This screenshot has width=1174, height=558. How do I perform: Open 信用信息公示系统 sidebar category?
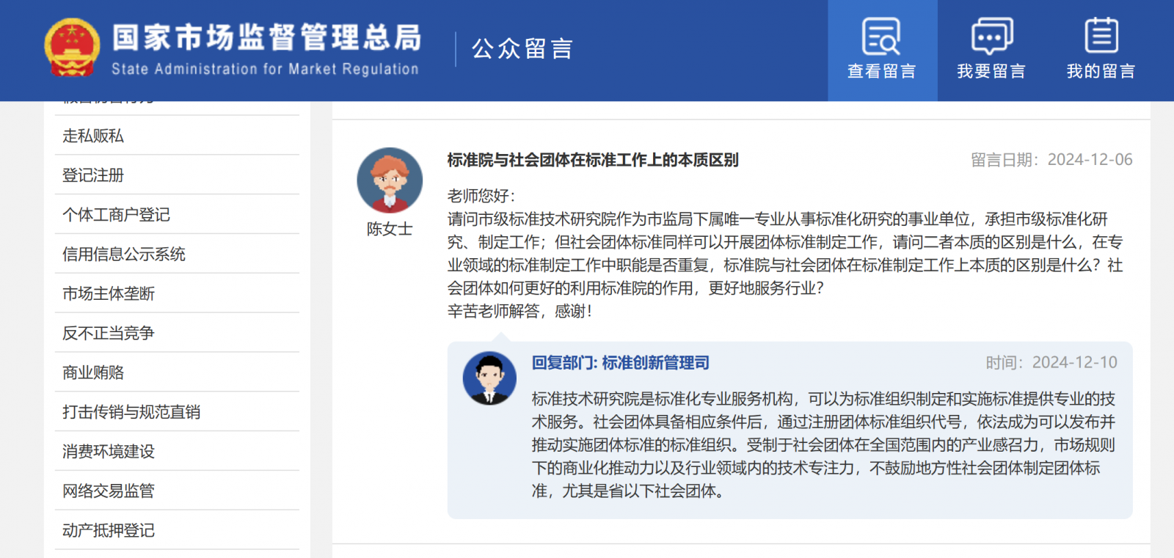coord(124,254)
